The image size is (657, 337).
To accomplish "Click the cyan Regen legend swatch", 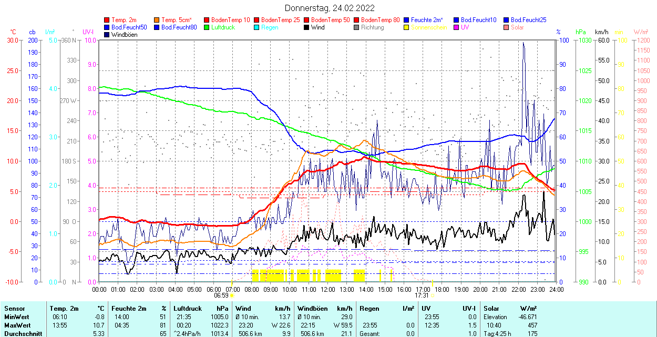I will point(256,27).
